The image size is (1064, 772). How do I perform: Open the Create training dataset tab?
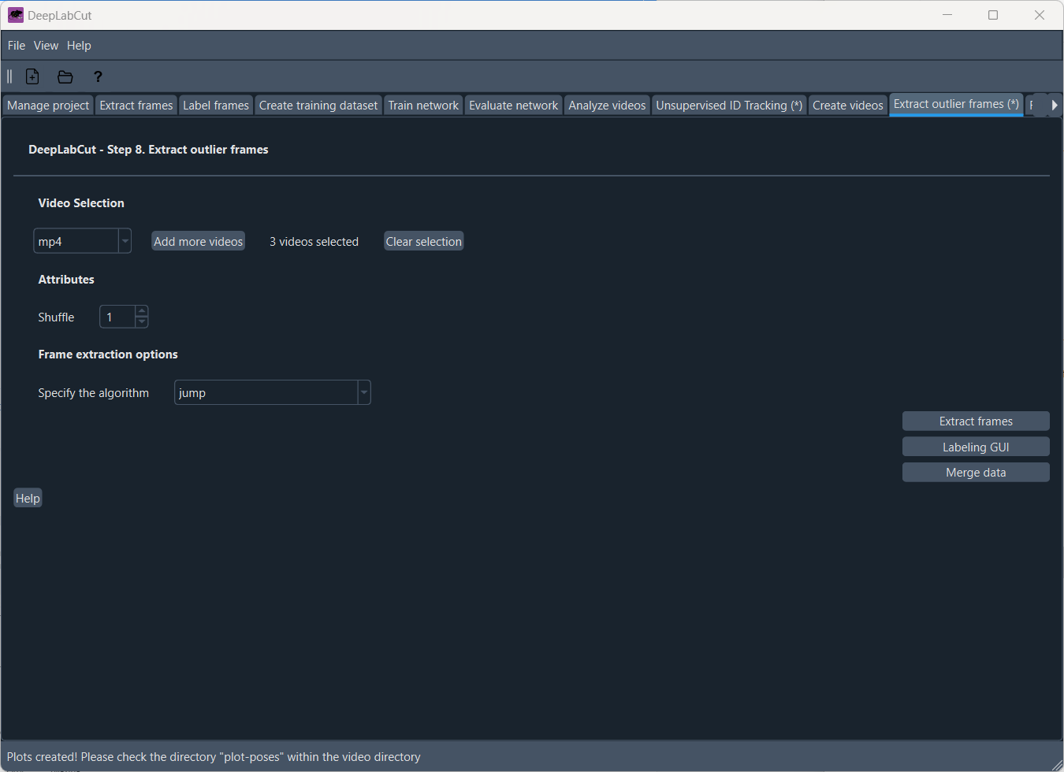click(x=318, y=106)
